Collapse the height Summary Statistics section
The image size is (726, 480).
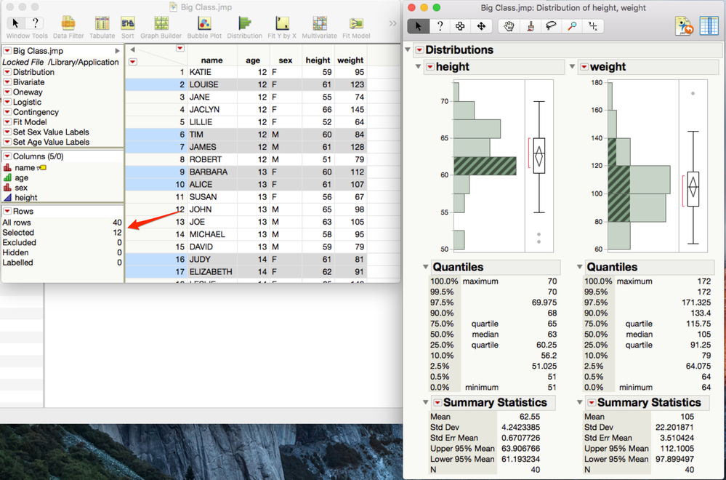tap(426, 402)
